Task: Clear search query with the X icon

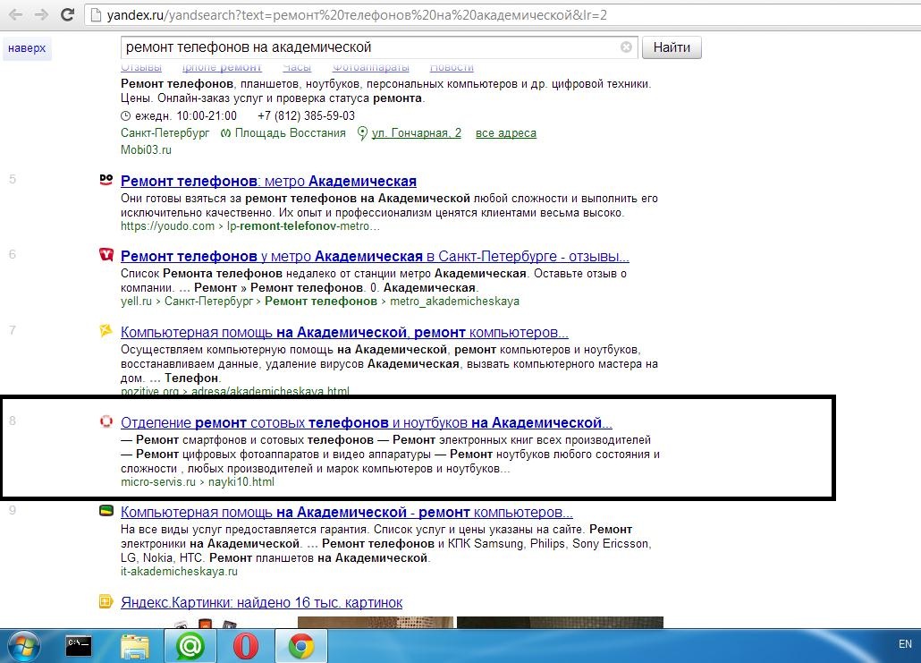Action: tap(626, 47)
